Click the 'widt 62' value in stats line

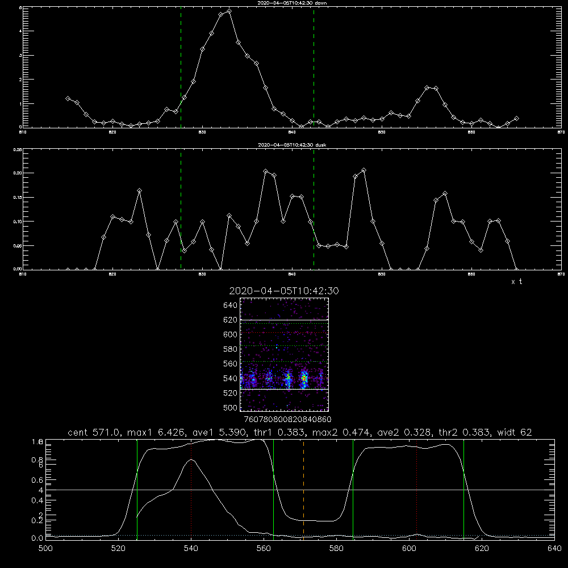[x=515, y=432]
